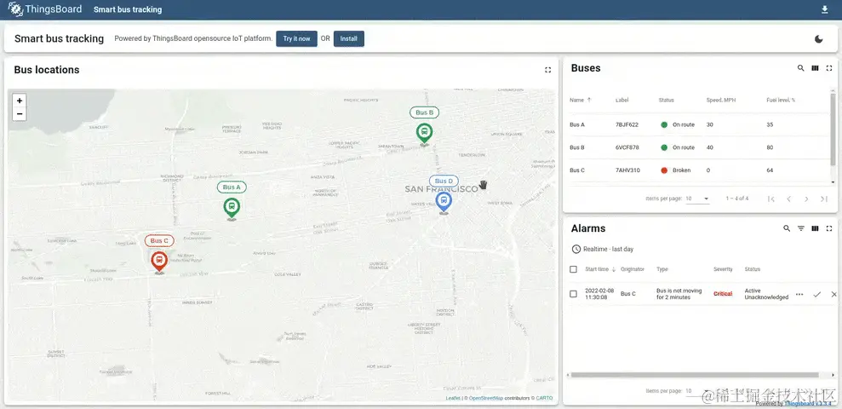Click the ThingsBoard logo icon
Viewport: 842px width, 409px height.
point(15,9)
